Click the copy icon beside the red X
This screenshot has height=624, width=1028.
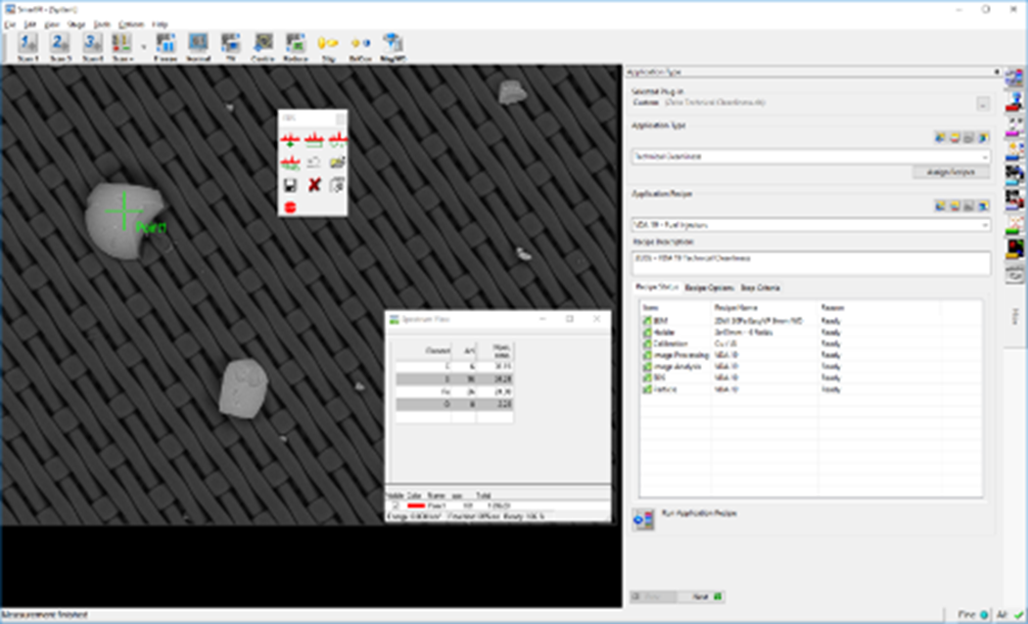[337, 185]
